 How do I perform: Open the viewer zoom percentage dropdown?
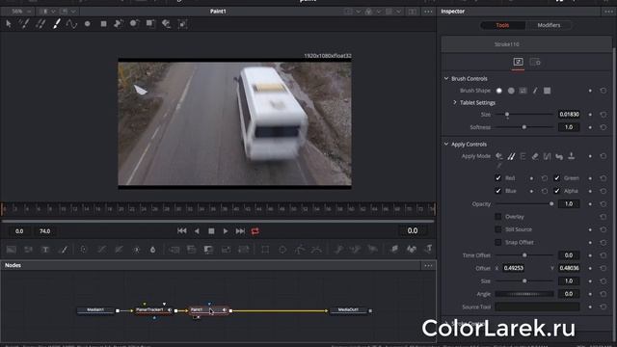click(x=20, y=12)
